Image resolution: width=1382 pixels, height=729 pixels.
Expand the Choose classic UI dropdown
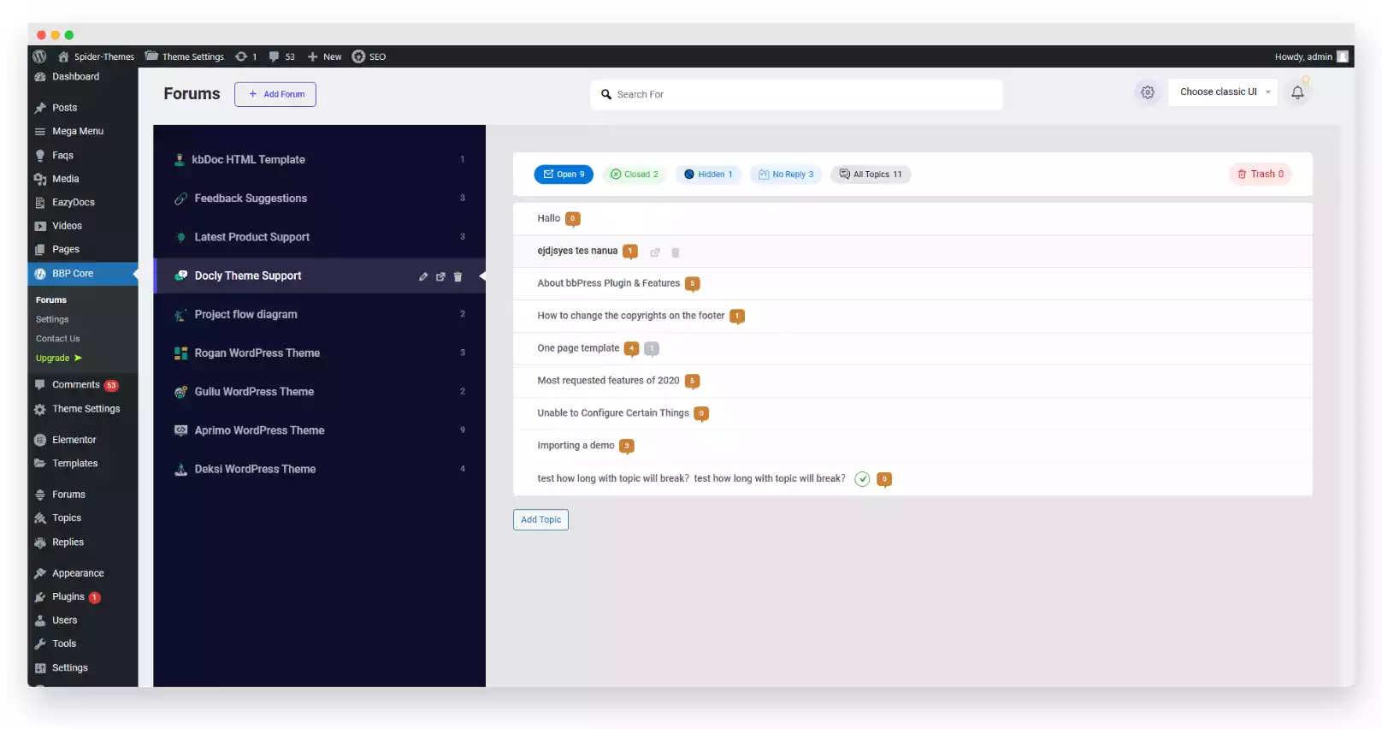[x=1223, y=92]
